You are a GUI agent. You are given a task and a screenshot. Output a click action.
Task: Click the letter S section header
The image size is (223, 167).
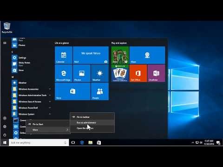click(12, 52)
